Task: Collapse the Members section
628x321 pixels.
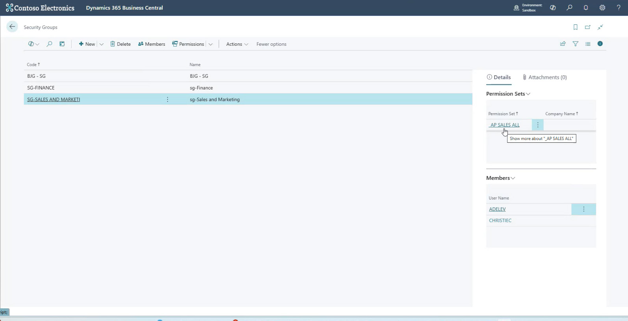Action: click(501, 178)
